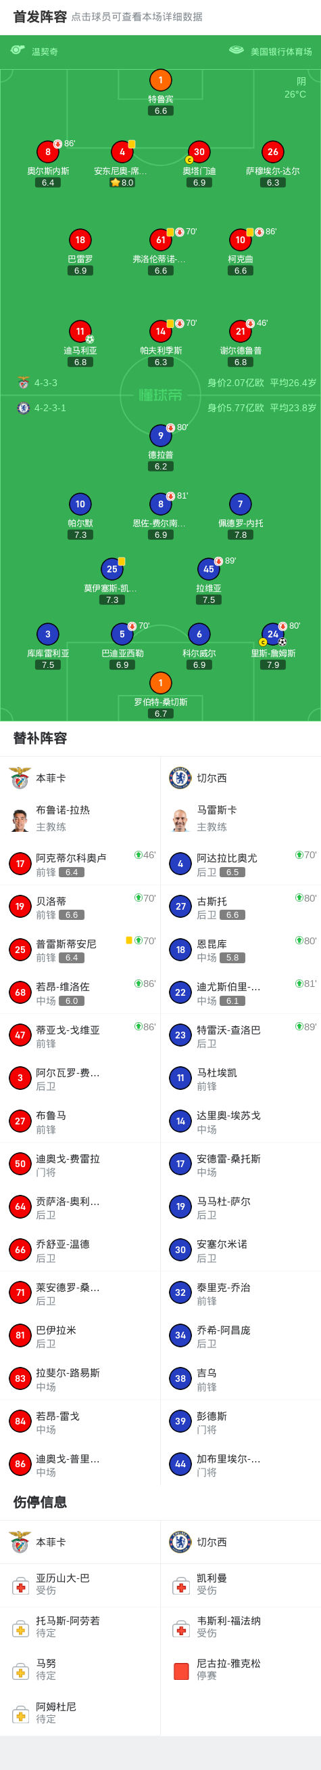Click the Benfica crest in substitutes header
Viewport: 321px width, 1770px height.
(20, 778)
